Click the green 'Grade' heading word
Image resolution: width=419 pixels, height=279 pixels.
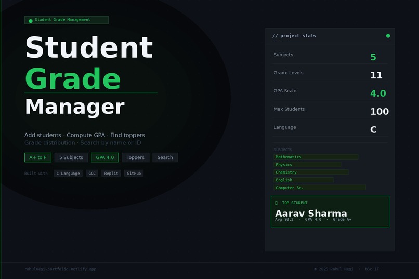pos(73,79)
